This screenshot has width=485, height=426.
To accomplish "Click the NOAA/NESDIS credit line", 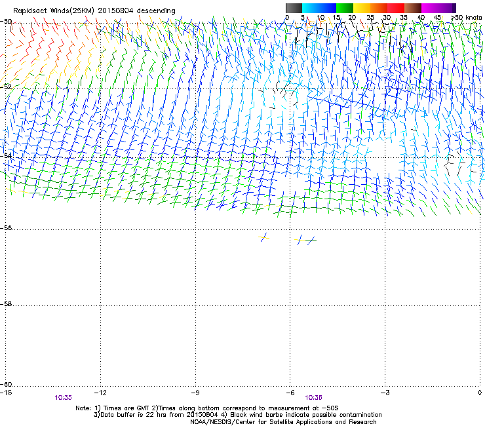I will pyautogui.click(x=283, y=422).
